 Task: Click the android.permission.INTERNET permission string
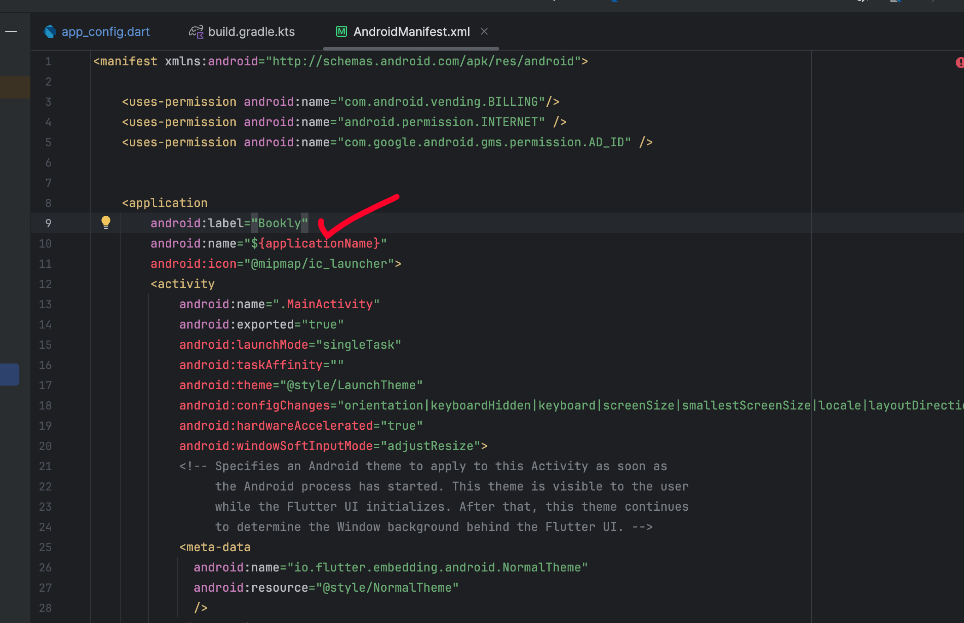[x=441, y=122]
